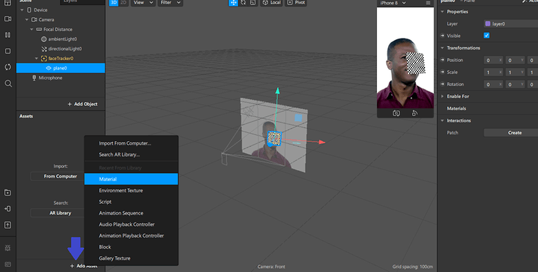Click the green Y-axis gizmo arrow
538x272 pixels.
(277, 91)
